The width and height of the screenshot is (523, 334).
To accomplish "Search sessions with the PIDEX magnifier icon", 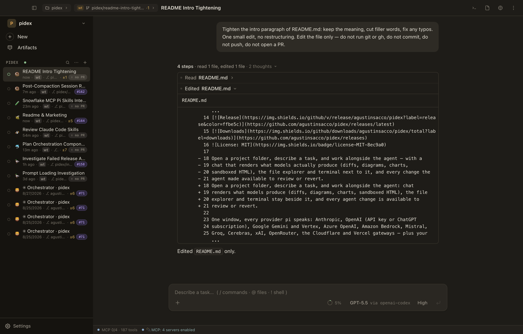I will 68,62.
